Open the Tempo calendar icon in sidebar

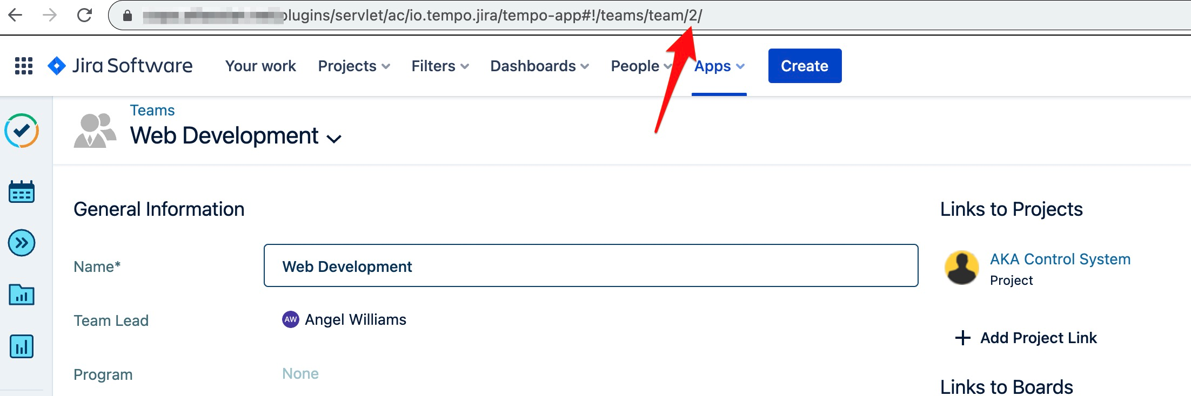point(22,192)
